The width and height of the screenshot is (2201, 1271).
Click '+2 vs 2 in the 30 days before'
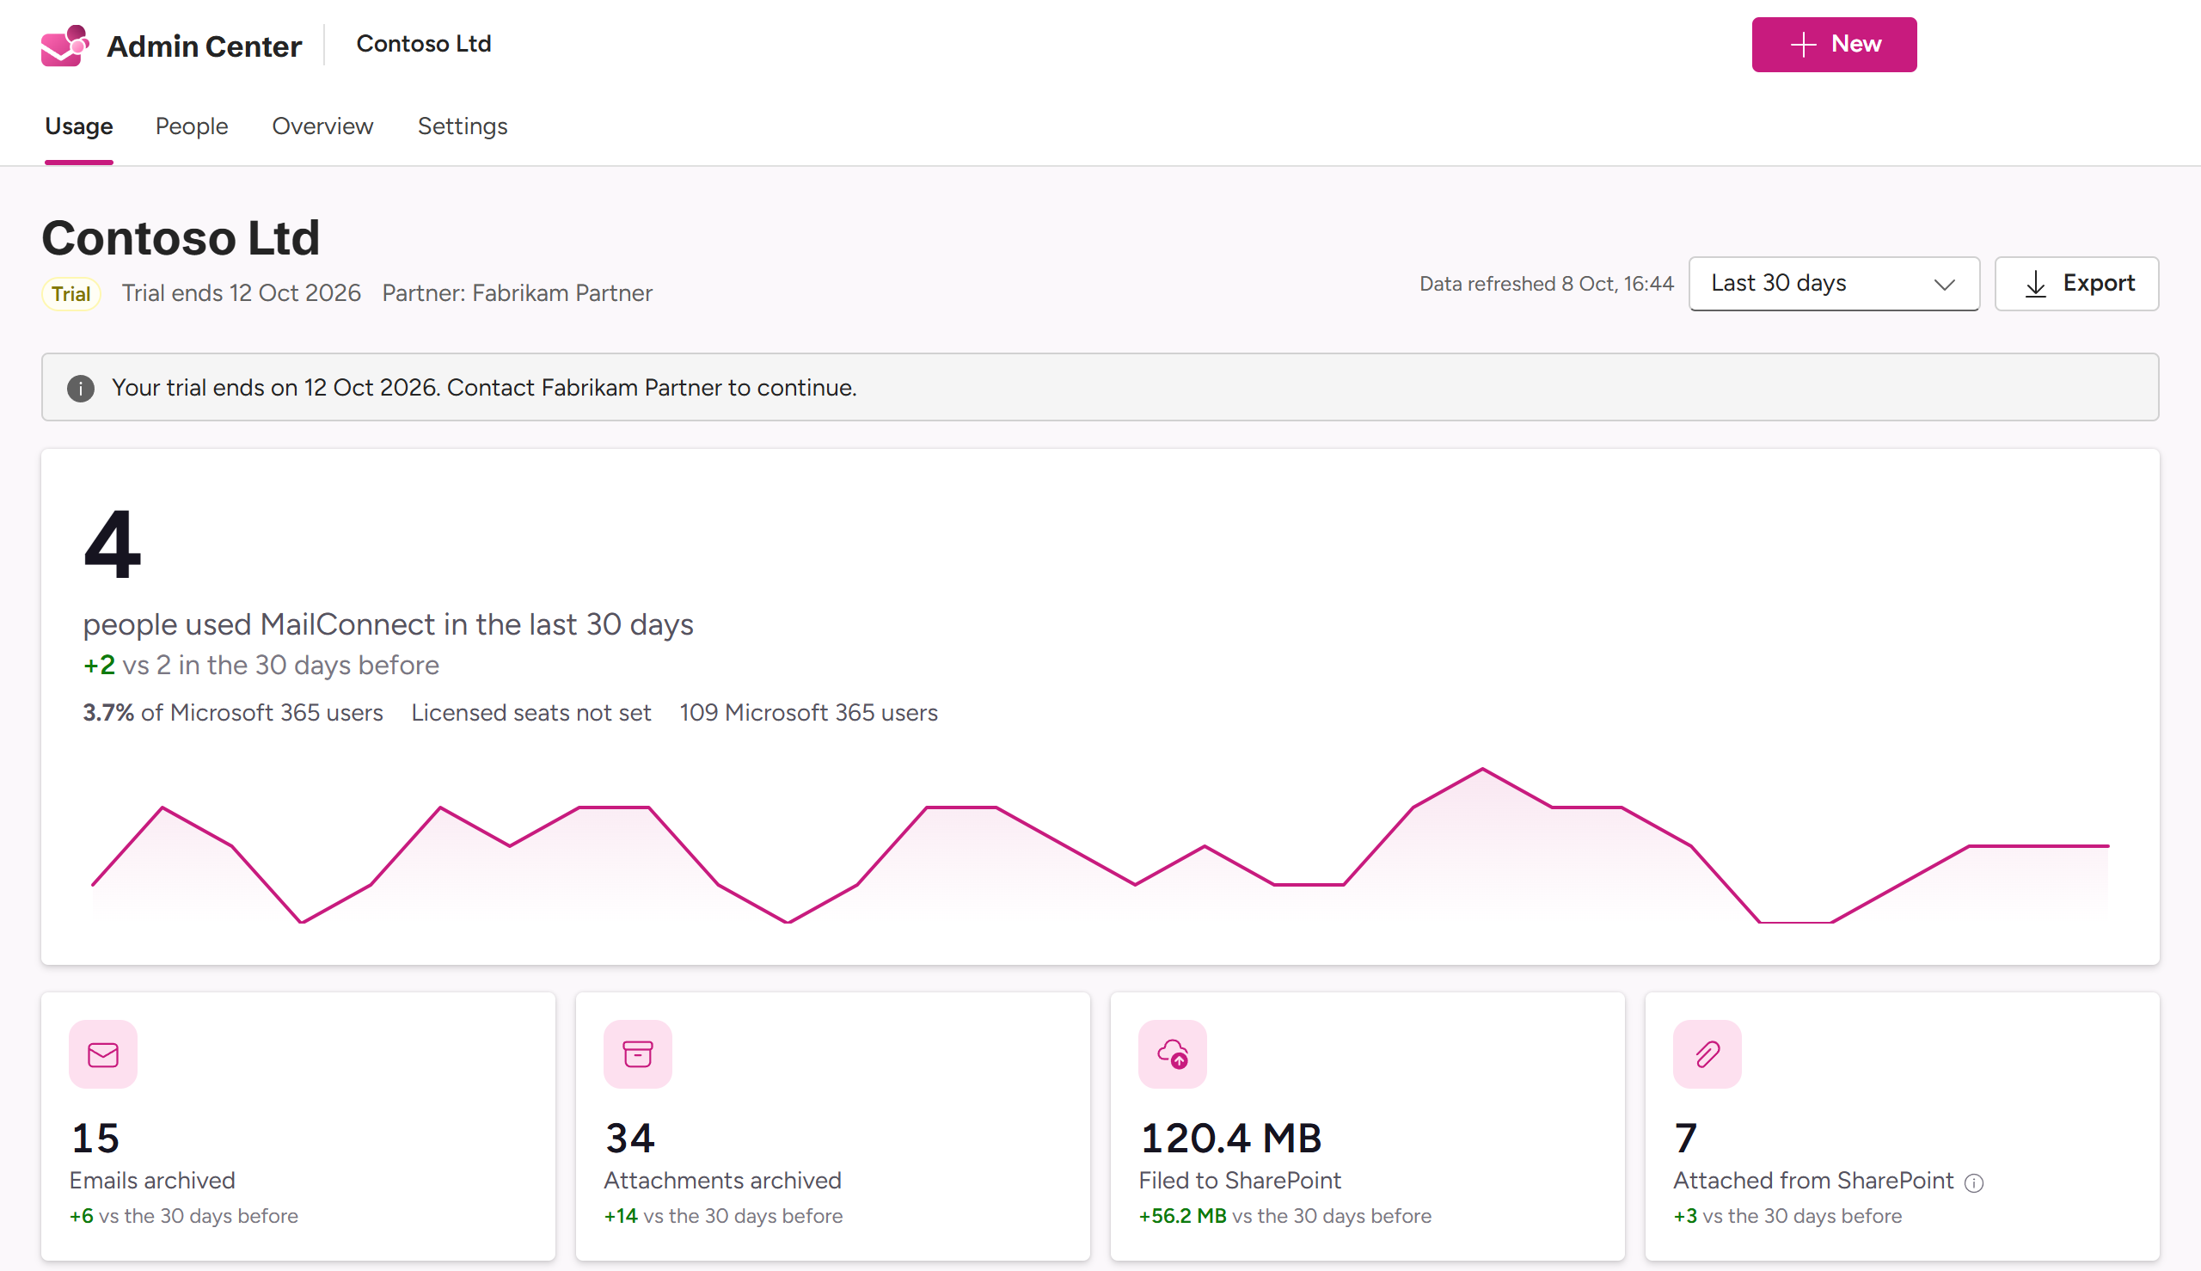pos(261,666)
